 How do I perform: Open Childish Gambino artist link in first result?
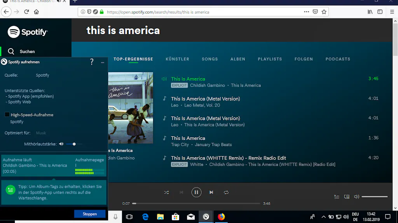[208, 85]
